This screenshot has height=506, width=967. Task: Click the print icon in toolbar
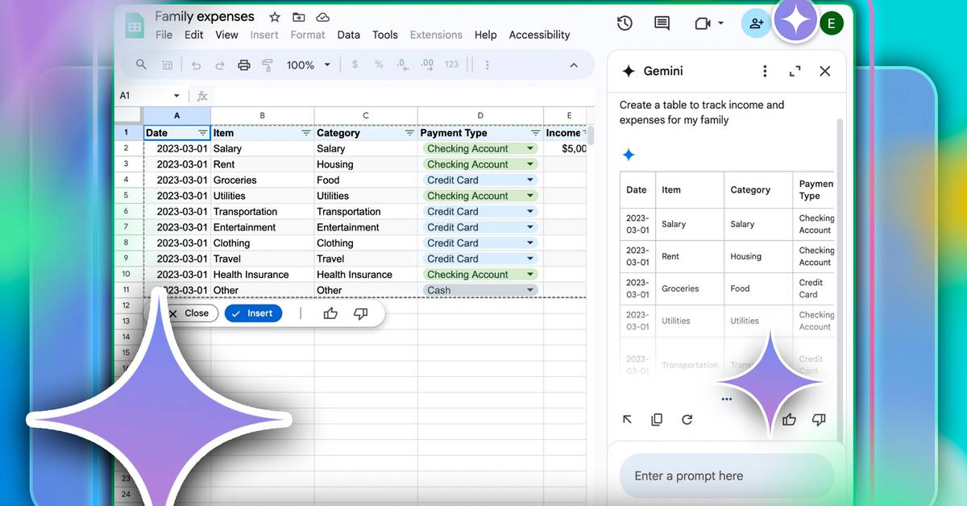click(243, 64)
